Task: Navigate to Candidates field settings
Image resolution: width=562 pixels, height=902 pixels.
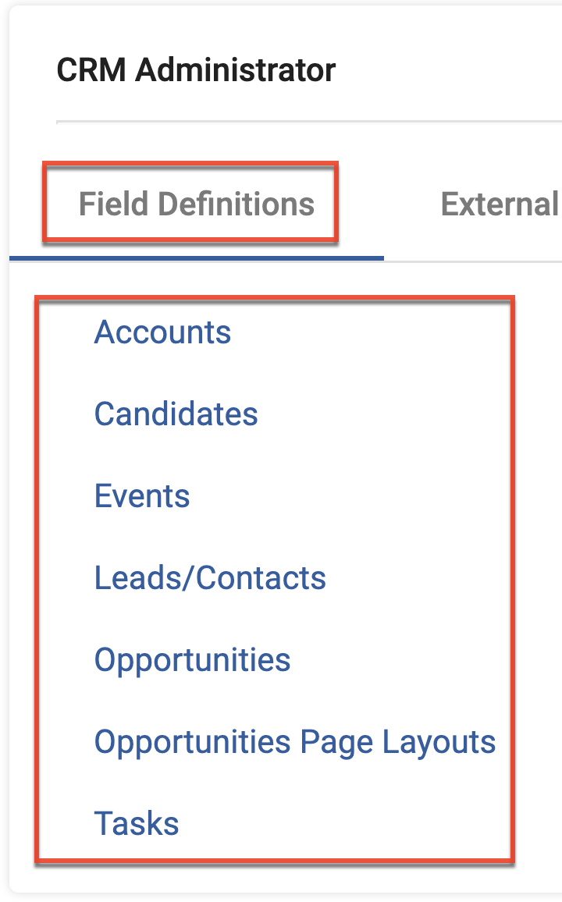Action: 176,414
